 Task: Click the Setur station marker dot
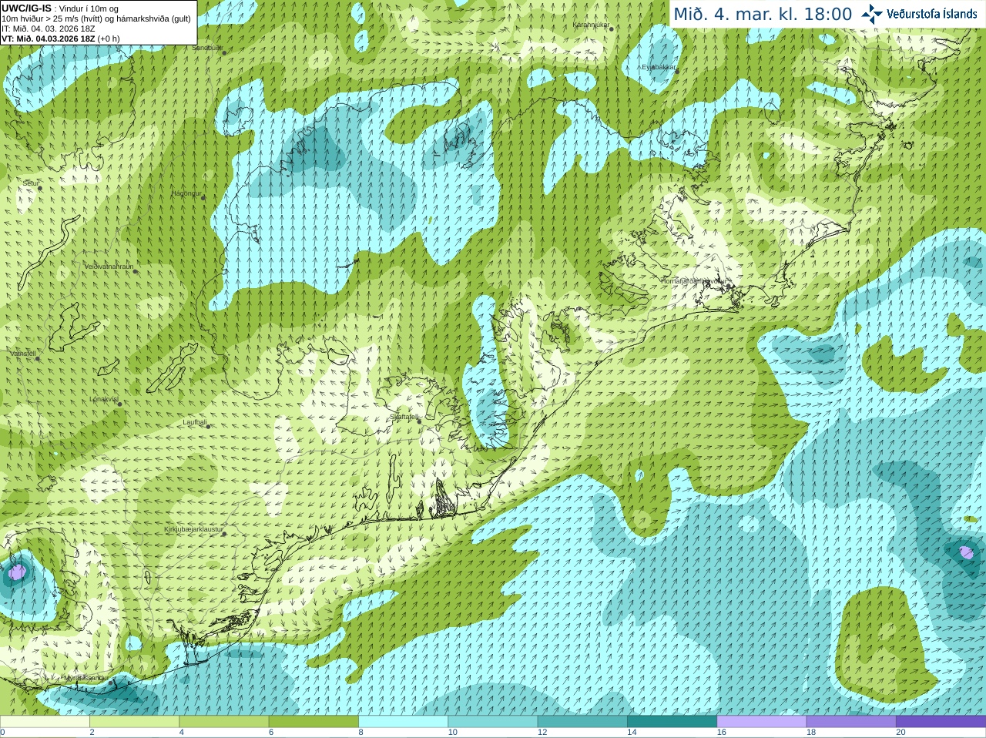39,188
